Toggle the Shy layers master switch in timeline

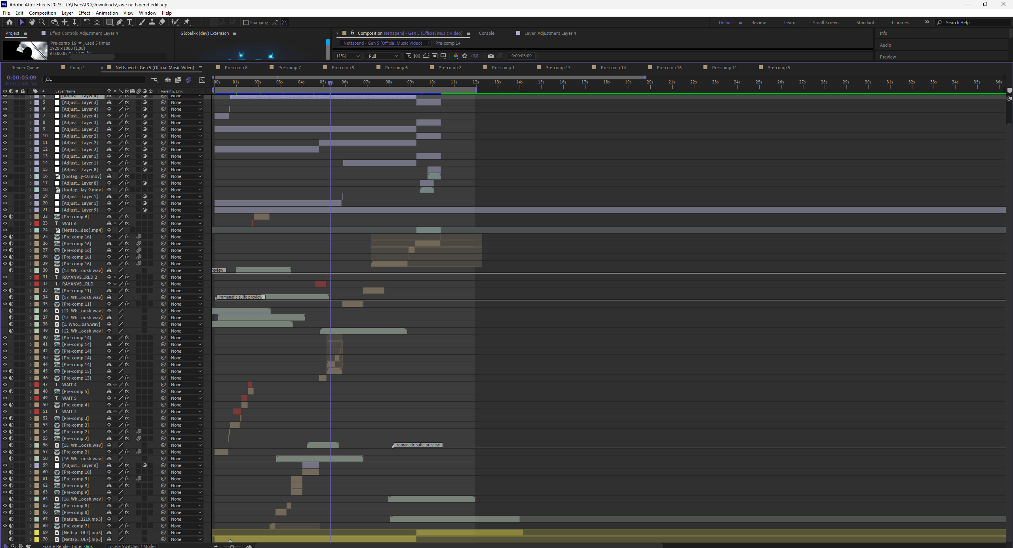168,80
